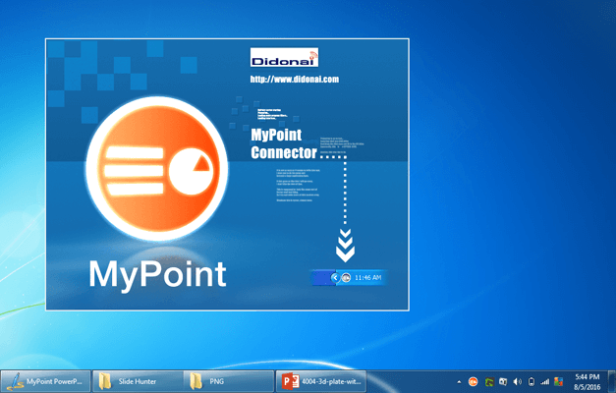616x393 pixels.
Task: Click the http://www.didonai.com link on splash
Action: coord(295,79)
